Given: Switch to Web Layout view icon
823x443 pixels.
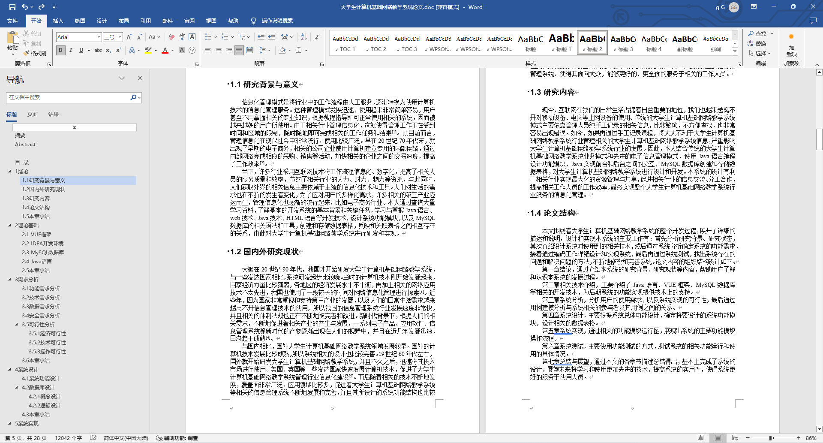Looking at the screenshot, I should coord(735,438).
